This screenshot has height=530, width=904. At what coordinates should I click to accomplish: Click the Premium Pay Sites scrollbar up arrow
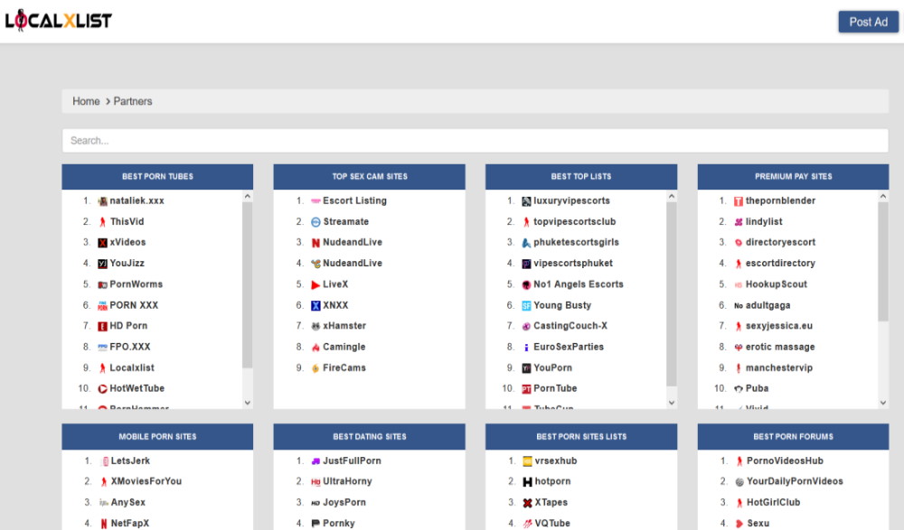coord(883,196)
